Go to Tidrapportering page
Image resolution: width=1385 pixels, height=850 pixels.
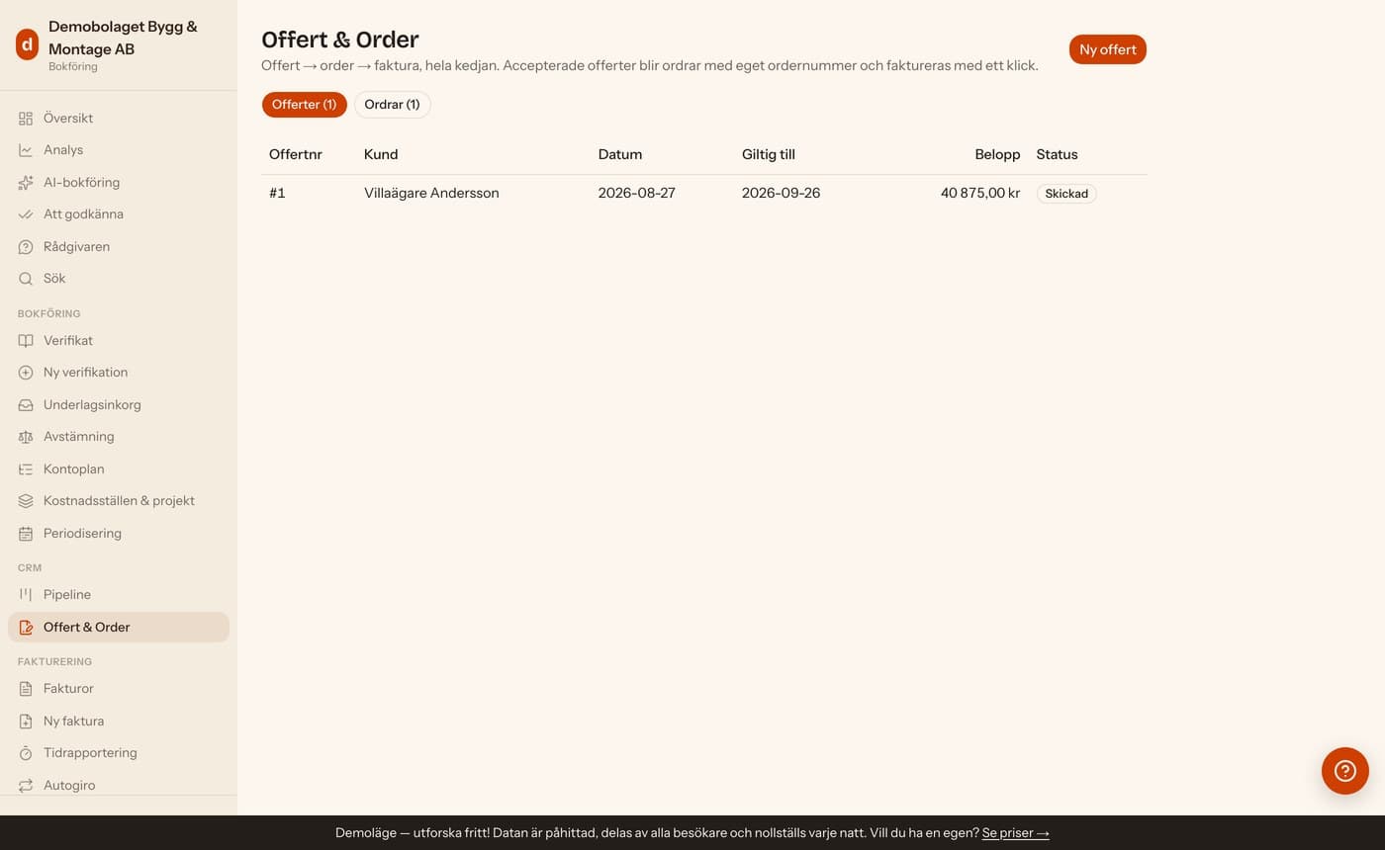[119, 753]
